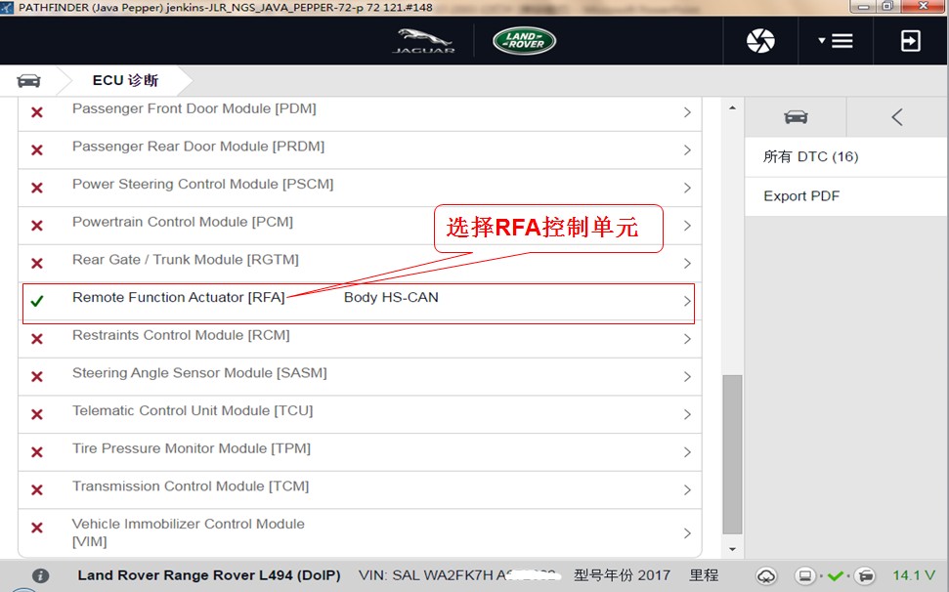Click the cloud connection status icon

[766, 576]
